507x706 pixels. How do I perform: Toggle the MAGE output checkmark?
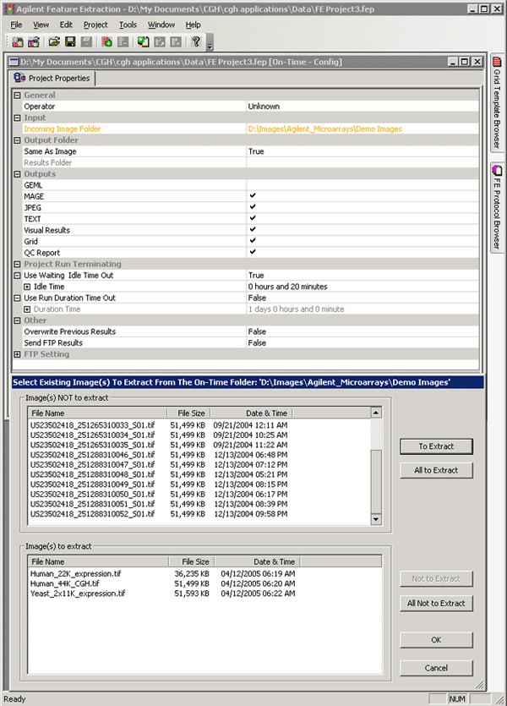[252, 196]
